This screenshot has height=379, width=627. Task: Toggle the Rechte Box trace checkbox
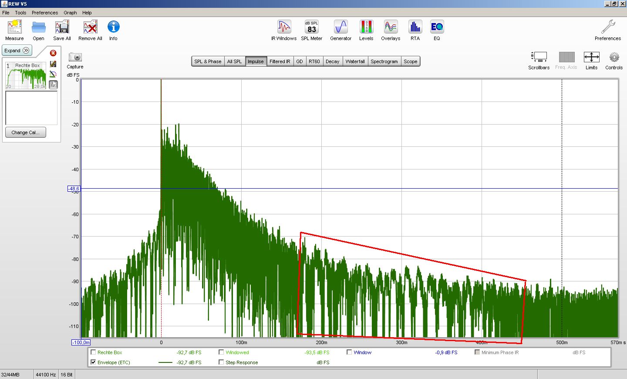[x=93, y=352]
